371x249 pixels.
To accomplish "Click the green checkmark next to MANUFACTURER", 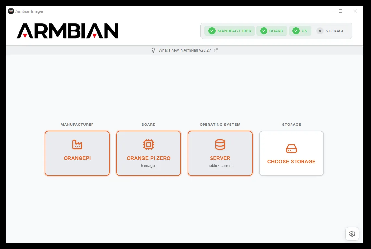I will pos(212,31).
